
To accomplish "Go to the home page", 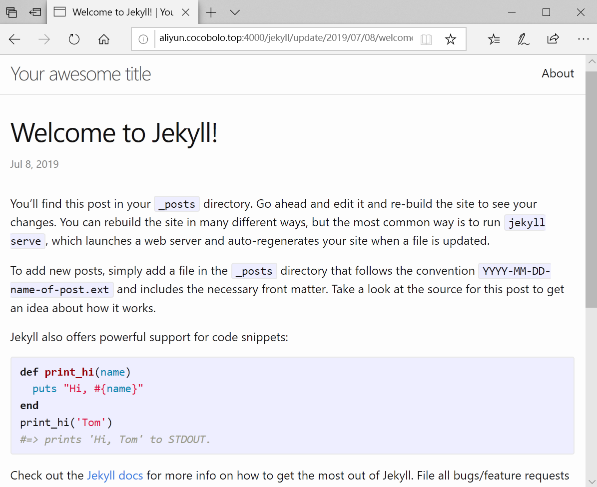I will pyautogui.click(x=103, y=39).
